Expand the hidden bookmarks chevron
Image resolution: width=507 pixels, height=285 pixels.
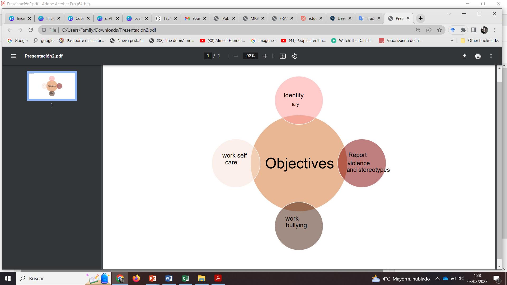pyautogui.click(x=452, y=40)
